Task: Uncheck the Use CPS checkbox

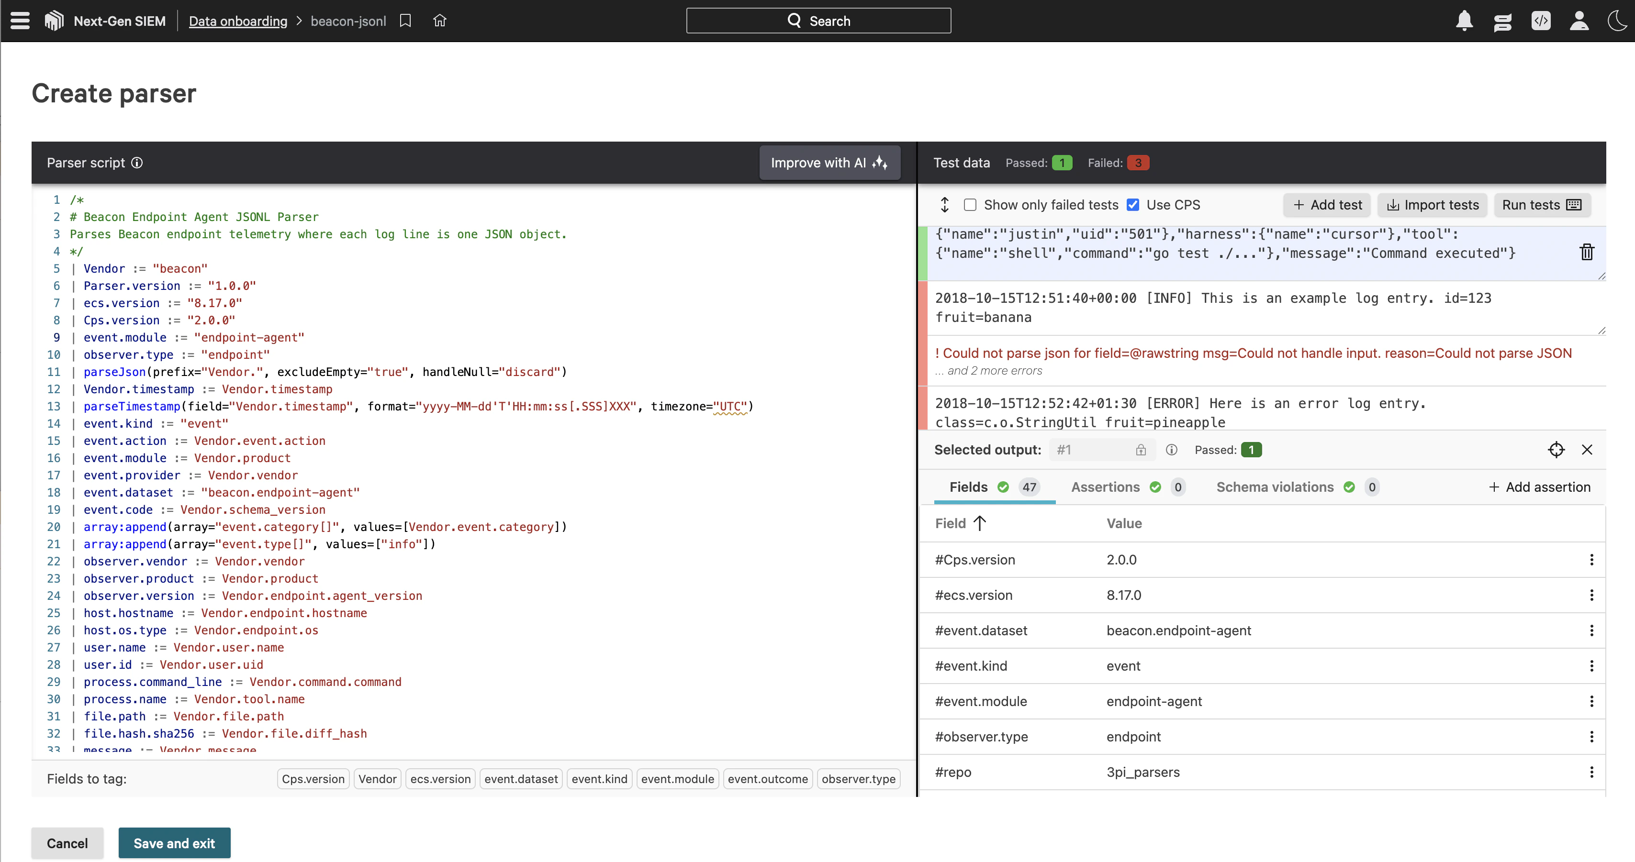Action: [1133, 205]
